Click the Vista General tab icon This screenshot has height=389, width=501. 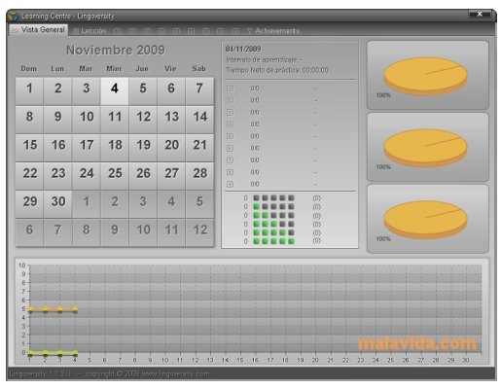[x=15, y=30]
